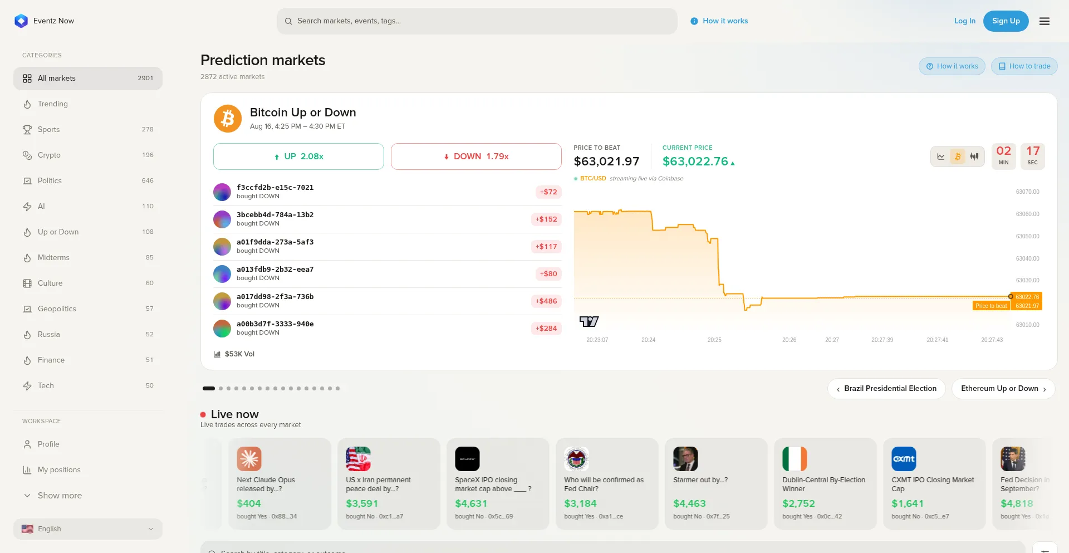The width and height of the screenshot is (1069, 553).
Task: Click the $53K Vol bar icon
Action: pyautogui.click(x=217, y=354)
